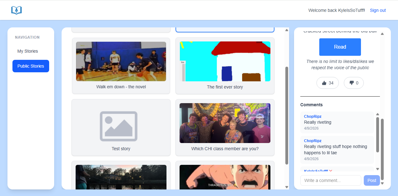Click ChopRipz on the Really riveting comment

click(313, 117)
